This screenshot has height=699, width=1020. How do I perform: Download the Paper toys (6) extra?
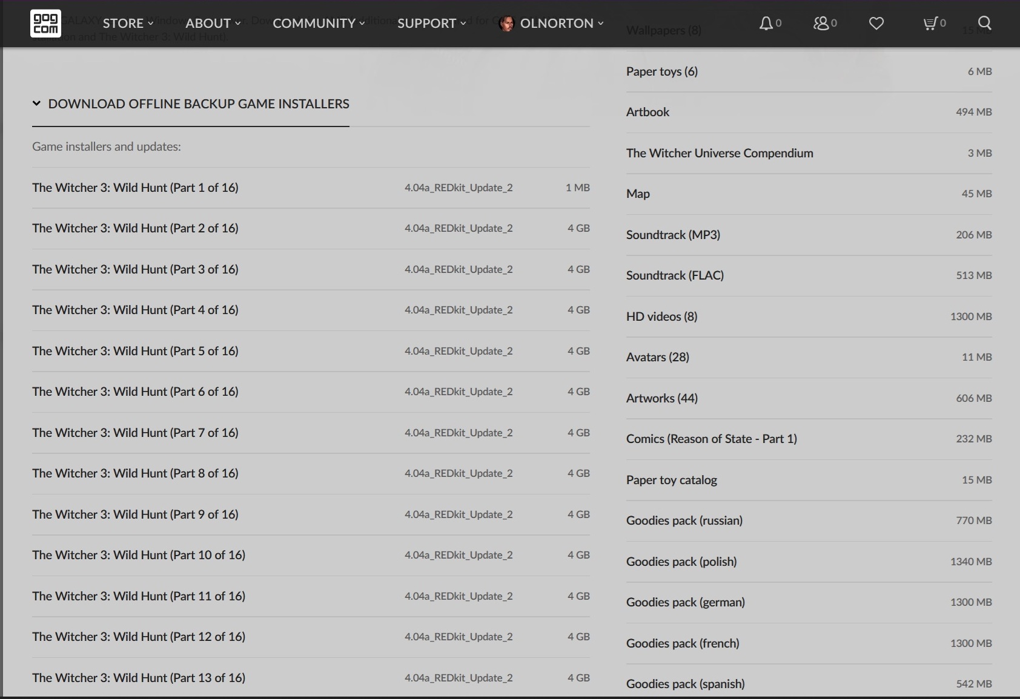click(x=809, y=71)
